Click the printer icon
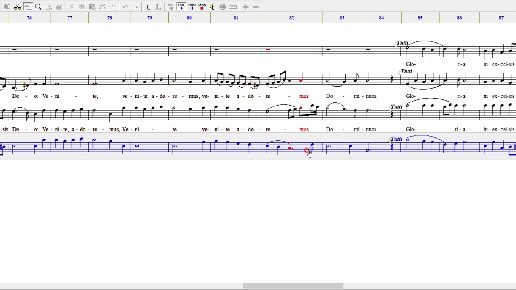The width and height of the screenshot is (516, 290). tap(59, 7)
